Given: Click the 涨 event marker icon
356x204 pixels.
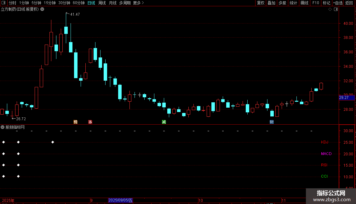Looking at the screenshot, I should [x=90, y=122].
